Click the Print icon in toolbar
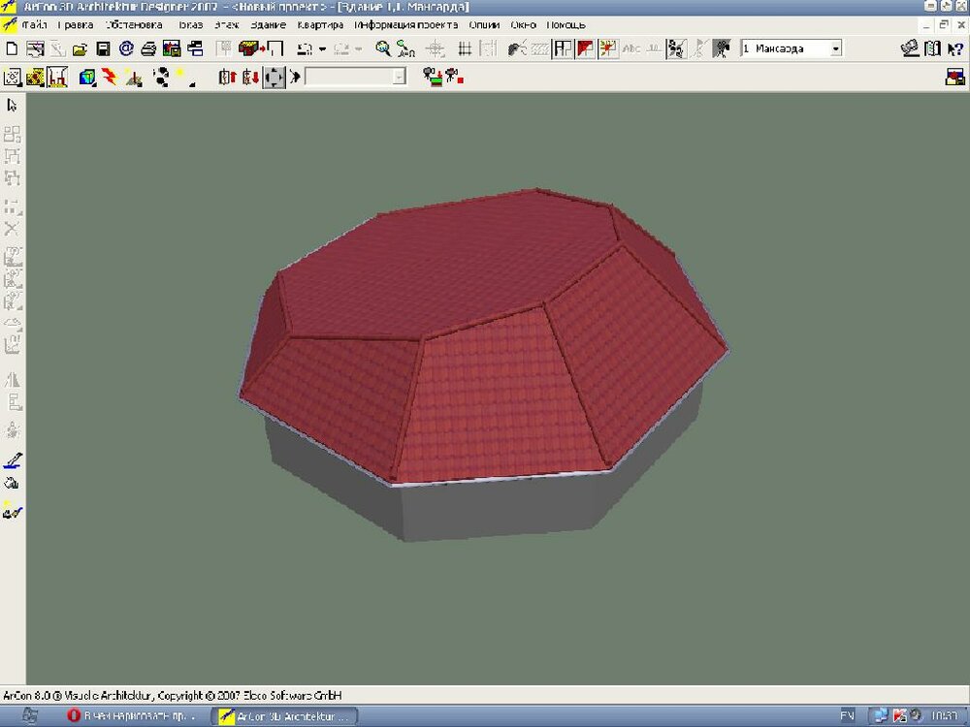This screenshot has height=727, width=970. click(148, 47)
